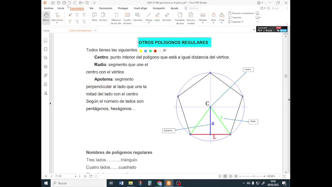This screenshot has height=187, width=332.
Task: Open the comments panel in sidebar
Action: (45, 58)
